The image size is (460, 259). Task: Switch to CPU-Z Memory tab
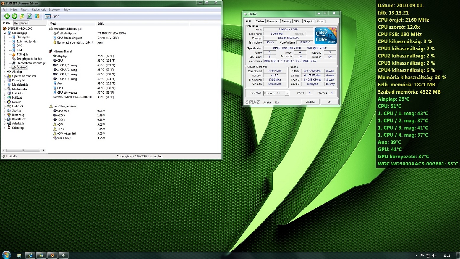coord(286,21)
